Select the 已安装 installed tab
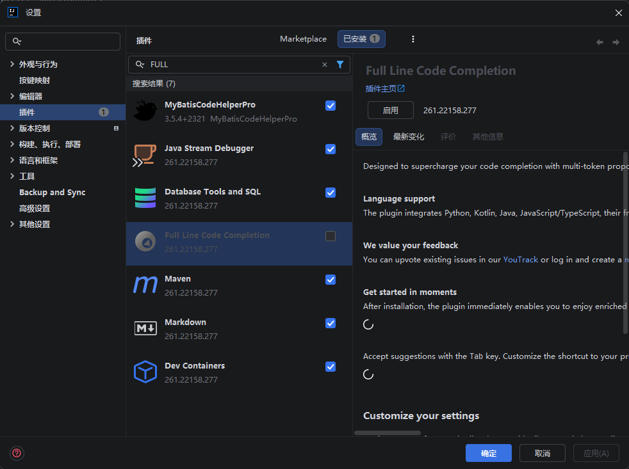629x469 pixels. tap(361, 39)
